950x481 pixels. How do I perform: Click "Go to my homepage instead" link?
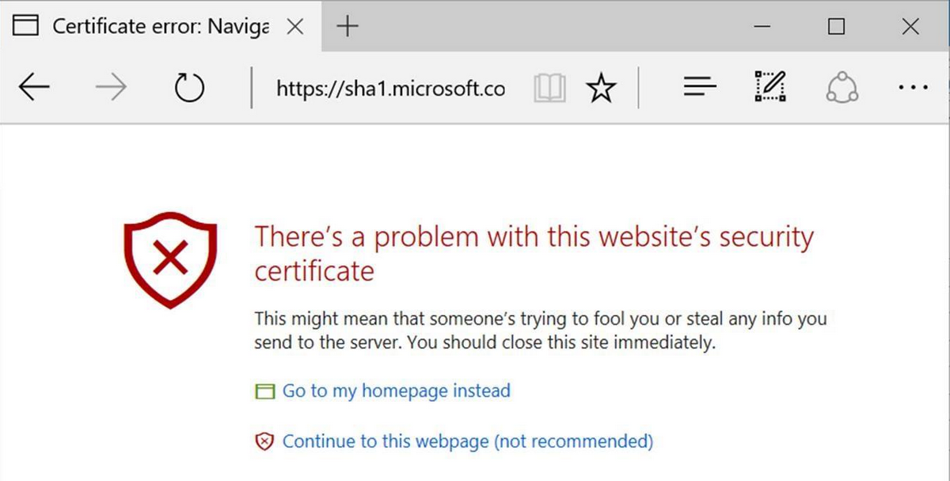(x=396, y=391)
